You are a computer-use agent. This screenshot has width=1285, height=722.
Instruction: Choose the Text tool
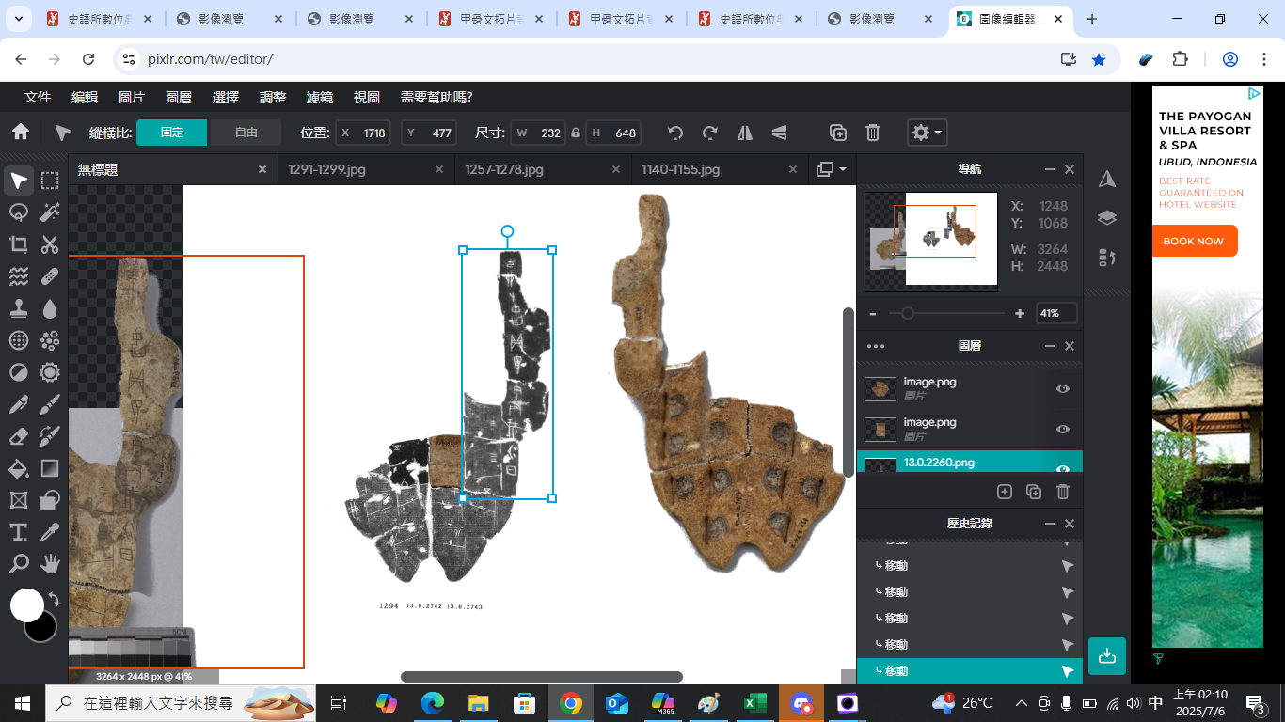(18, 532)
